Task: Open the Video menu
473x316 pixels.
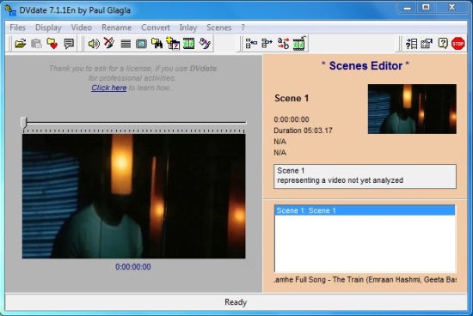Action: pos(82,27)
